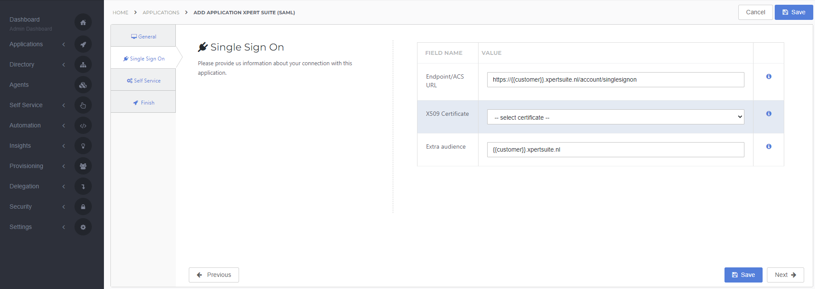Click the Delegation arrow icon
This screenshot has height=289, width=815.
click(83, 187)
